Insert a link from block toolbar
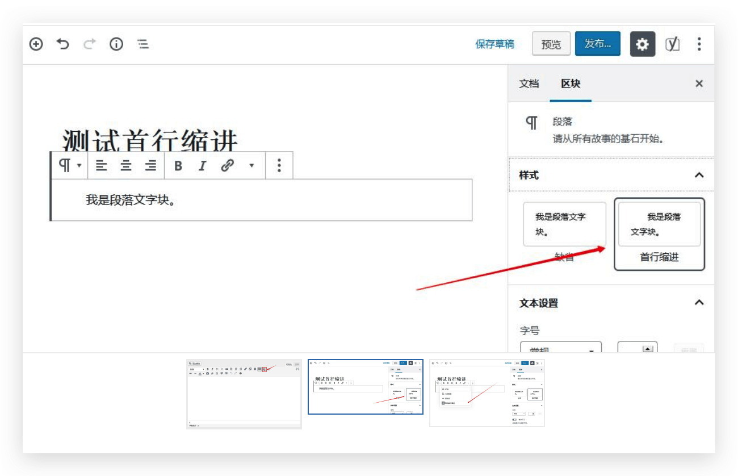 pos(227,166)
